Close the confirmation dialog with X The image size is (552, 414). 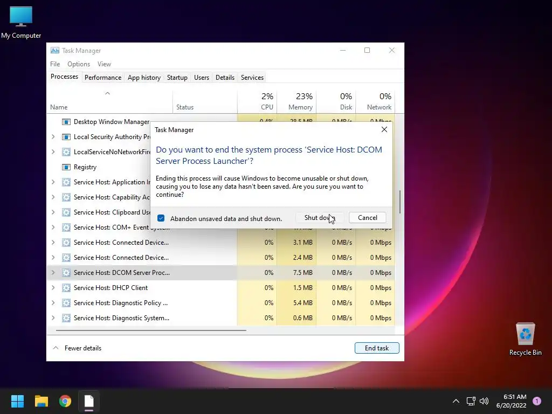(x=384, y=129)
